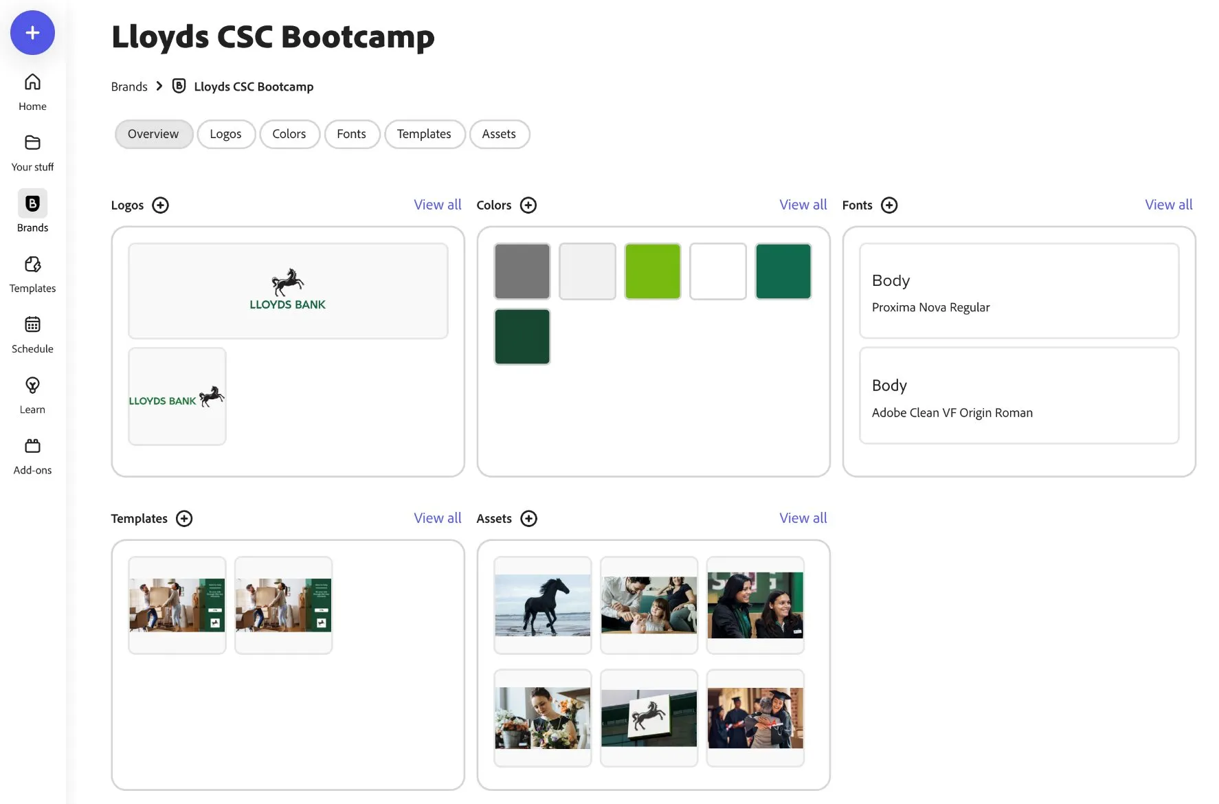The image size is (1219, 804).
Task: Go to Home in the sidebar
Action: 32,92
